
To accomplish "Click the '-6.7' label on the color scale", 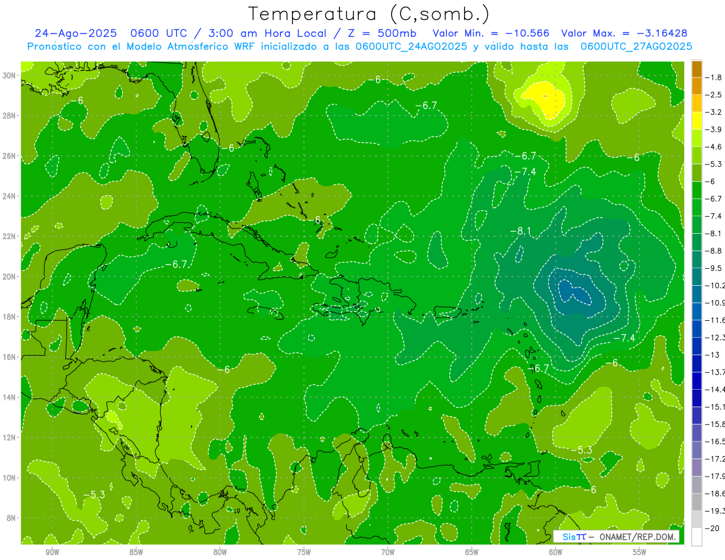I will coord(714,199).
